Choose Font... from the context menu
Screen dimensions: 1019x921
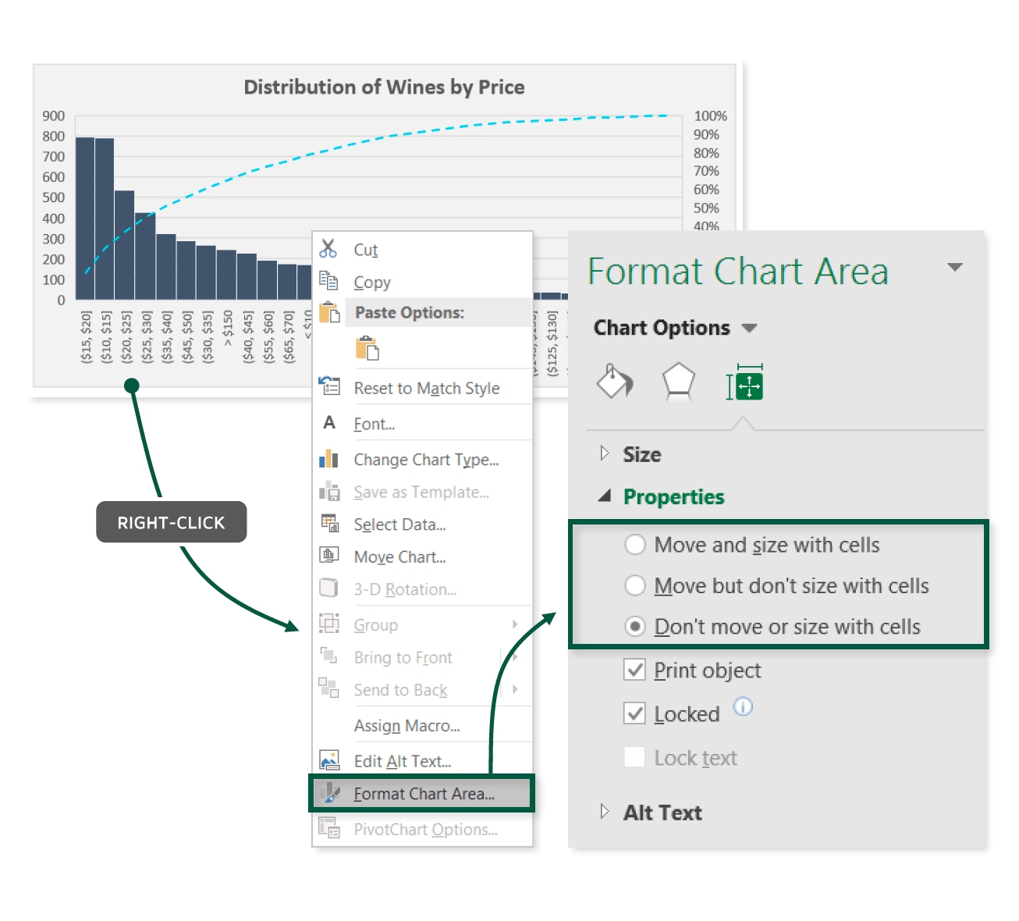(x=422, y=424)
